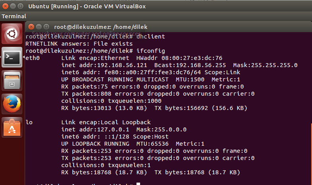Screen dimensions: 312x185
Task: Click the eth0 interface name
Action: pos(33,58)
